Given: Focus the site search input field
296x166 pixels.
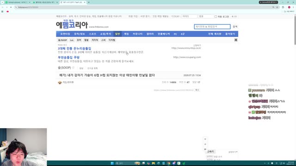Looking at the screenshot, I should (x=212, y=27).
